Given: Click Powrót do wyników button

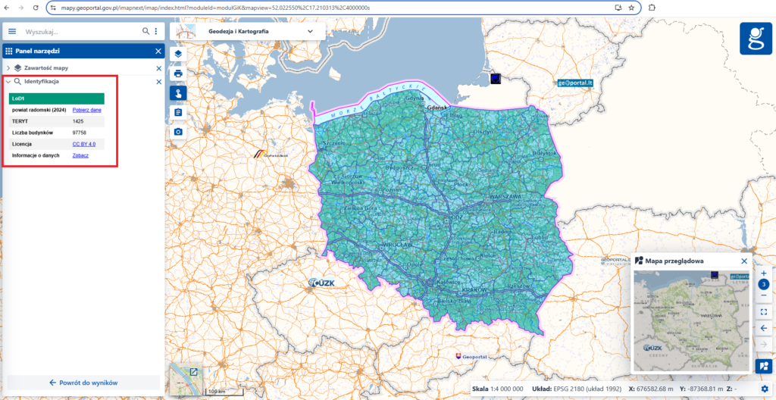Looking at the screenshot, I should click(83, 383).
